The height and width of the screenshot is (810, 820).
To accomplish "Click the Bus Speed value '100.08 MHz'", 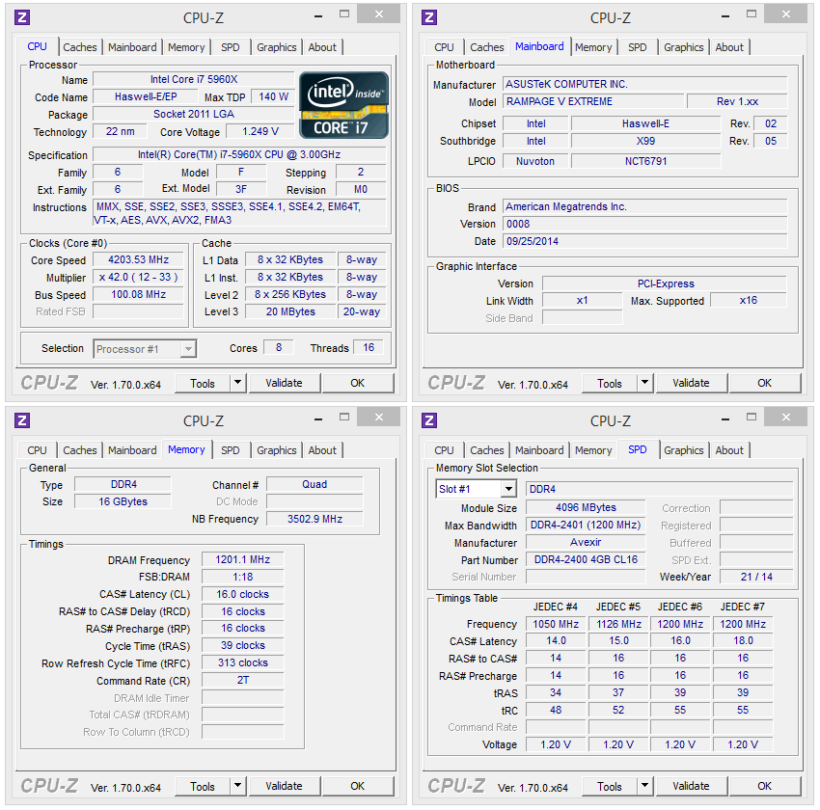I will pos(139,294).
